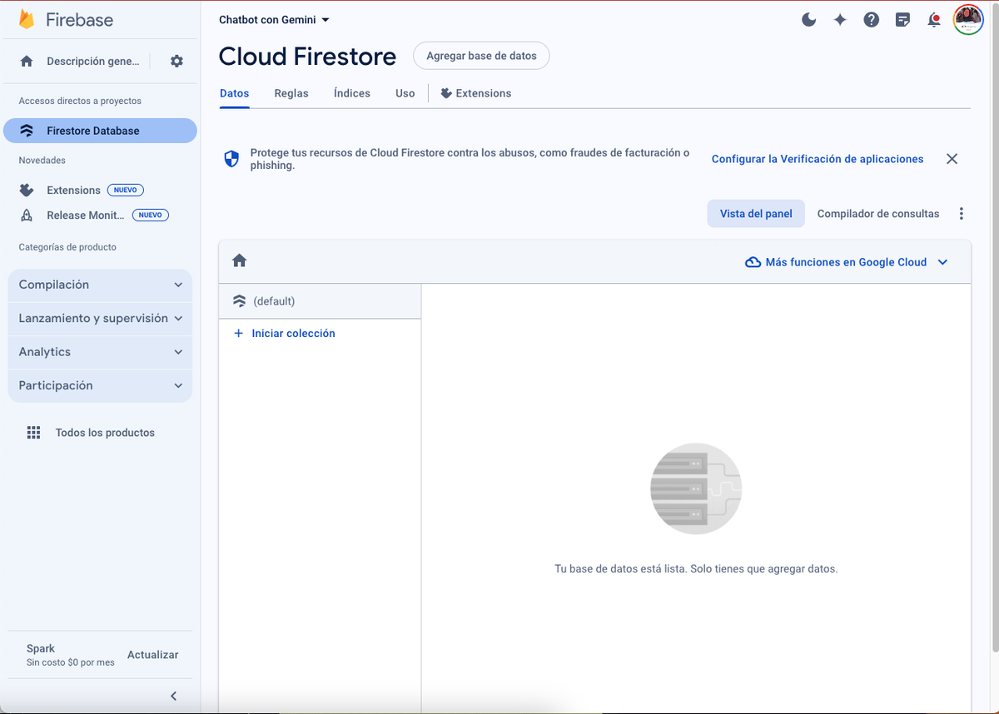This screenshot has width=999, height=714.
Task: Click the Firebase flame logo
Action: (27, 19)
